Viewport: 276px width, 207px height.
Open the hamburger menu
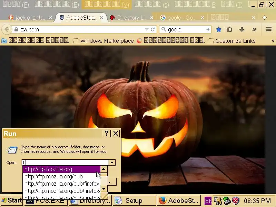point(269,29)
